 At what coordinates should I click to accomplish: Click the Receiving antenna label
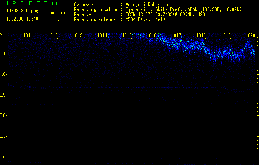(95, 19)
